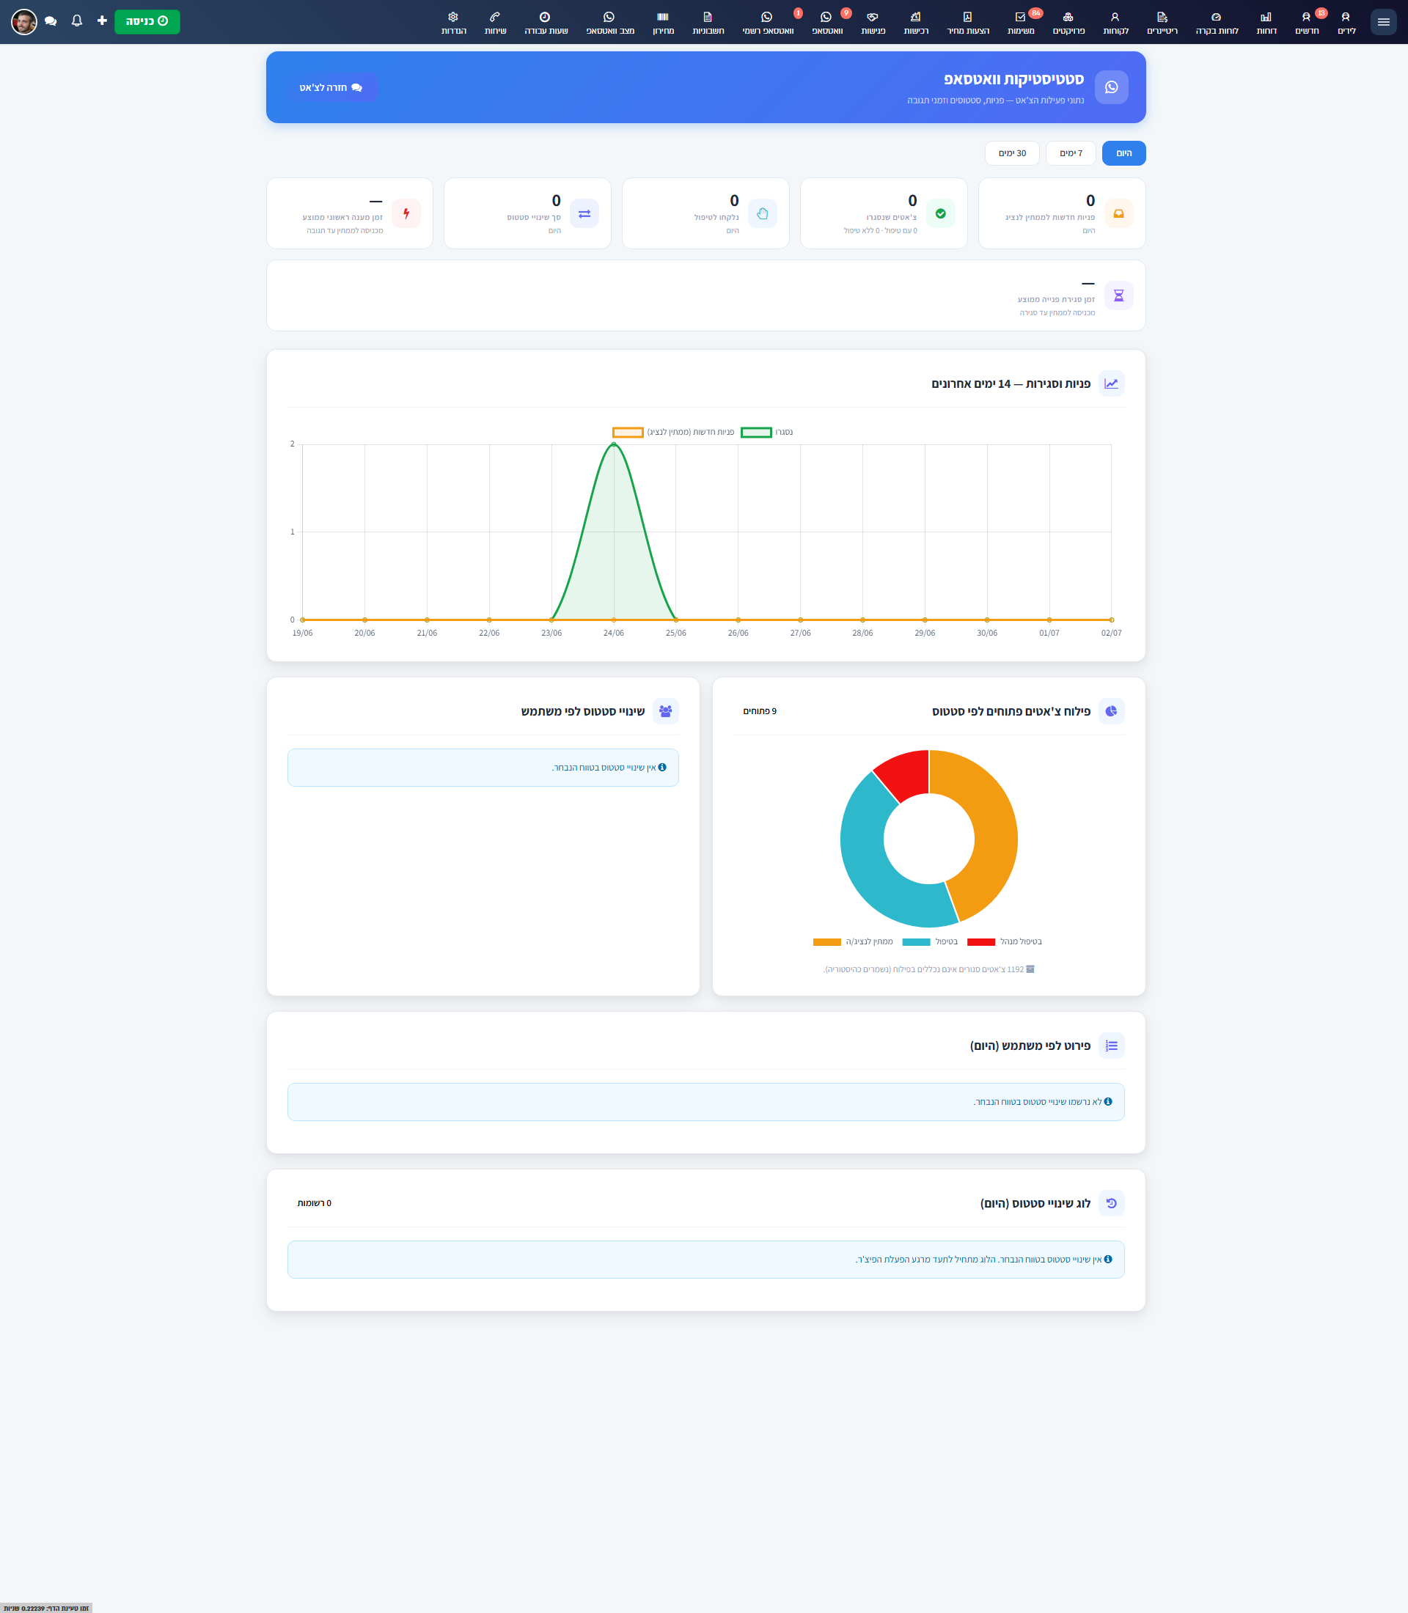Open the חדשים nav item with badge 13
The width and height of the screenshot is (1408, 1613).
tap(1307, 22)
